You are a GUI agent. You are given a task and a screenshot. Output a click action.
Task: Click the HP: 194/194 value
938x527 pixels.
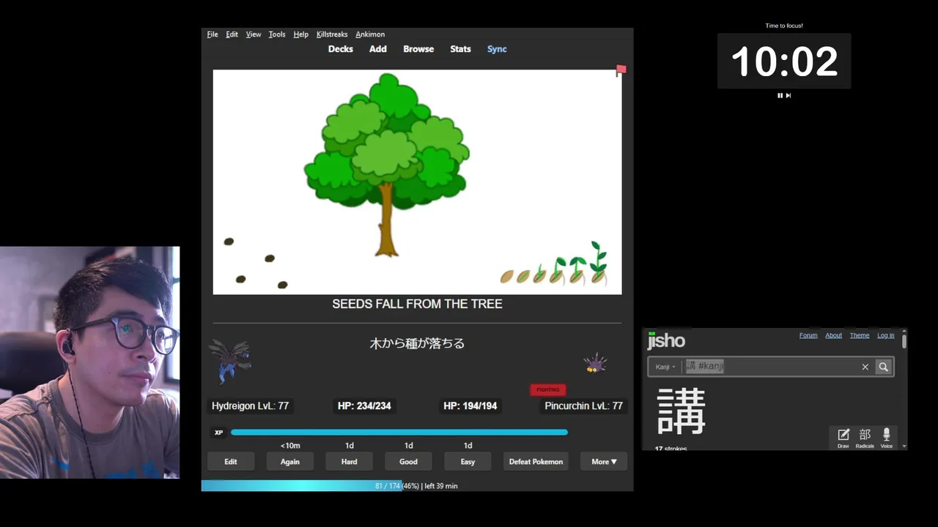(470, 405)
